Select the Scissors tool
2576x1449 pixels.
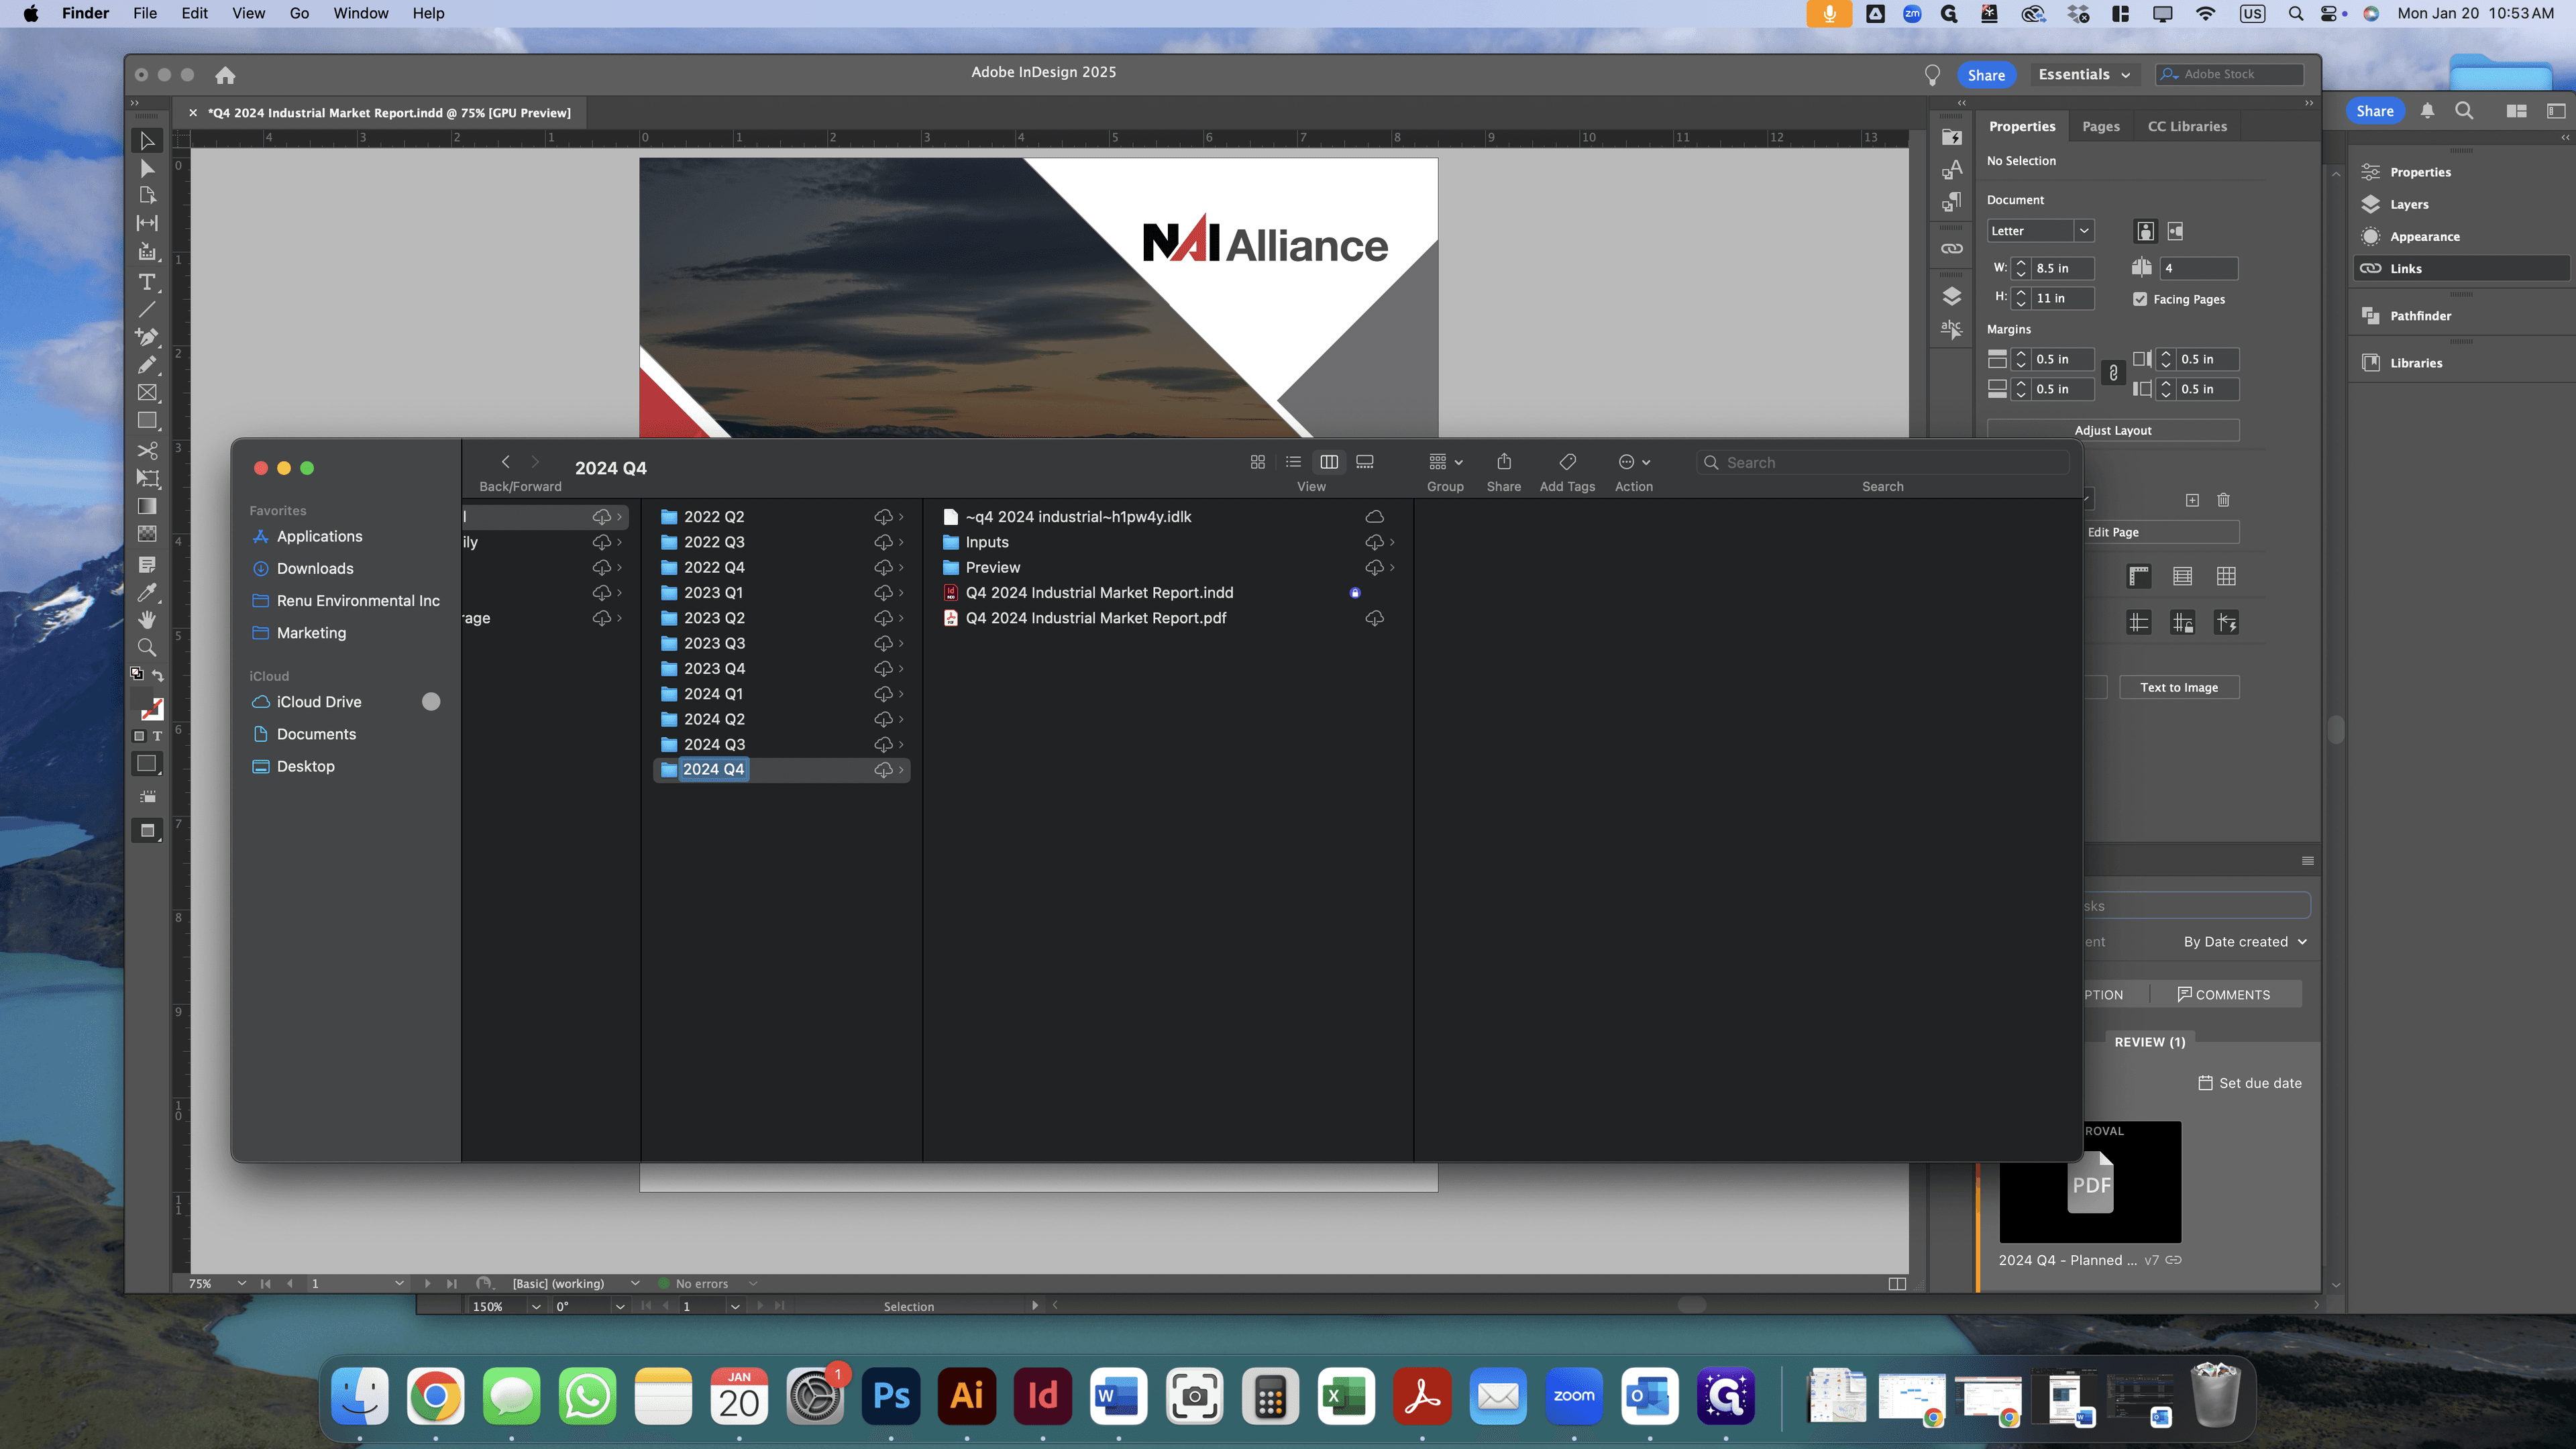point(147,450)
